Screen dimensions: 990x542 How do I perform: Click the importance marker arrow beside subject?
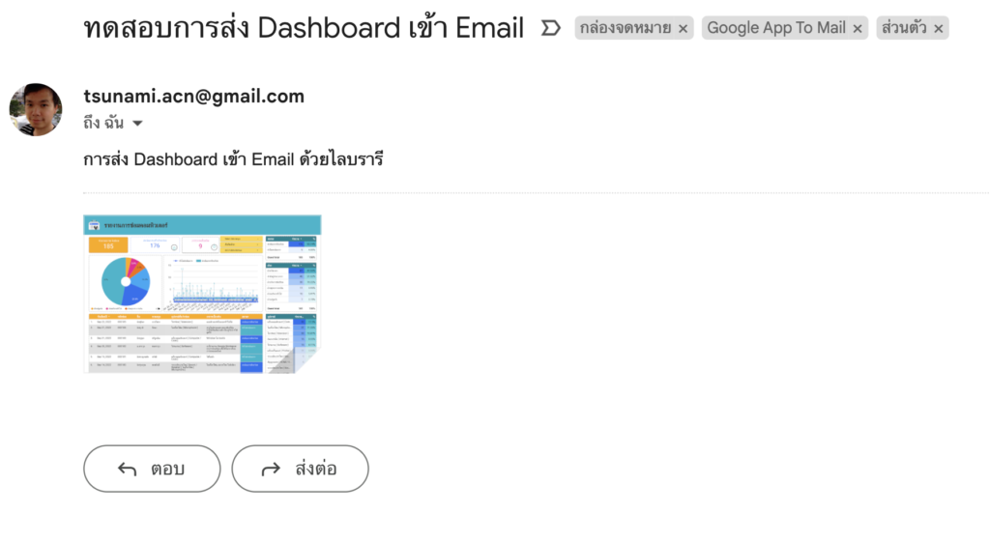(x=550, y=28)
